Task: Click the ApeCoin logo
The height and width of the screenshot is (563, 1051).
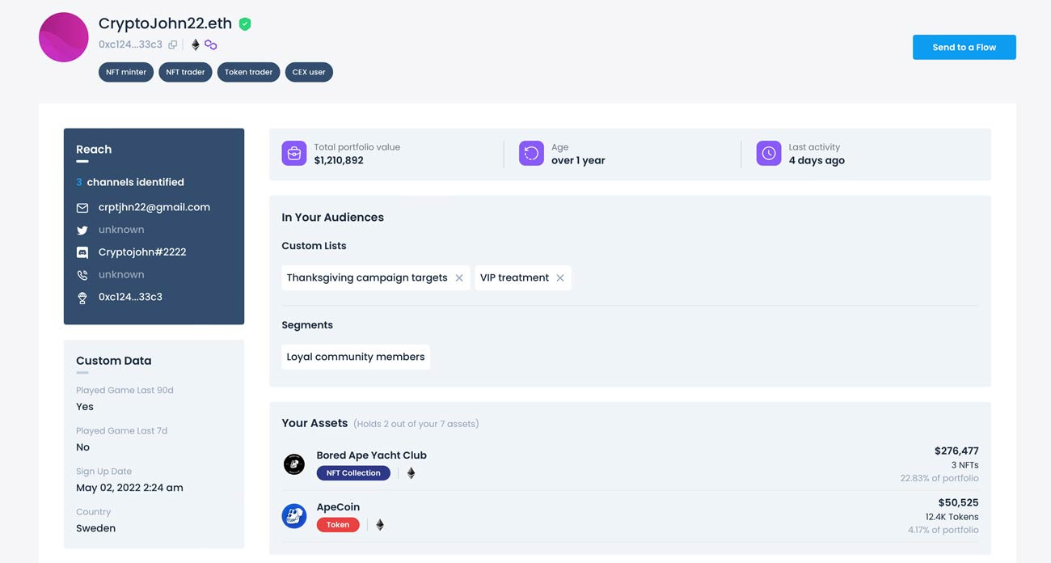Action: (294, 516)
